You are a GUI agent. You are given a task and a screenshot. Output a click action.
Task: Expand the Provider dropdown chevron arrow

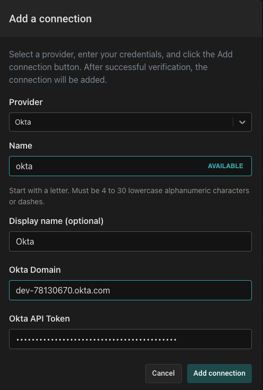click(242, 122)
